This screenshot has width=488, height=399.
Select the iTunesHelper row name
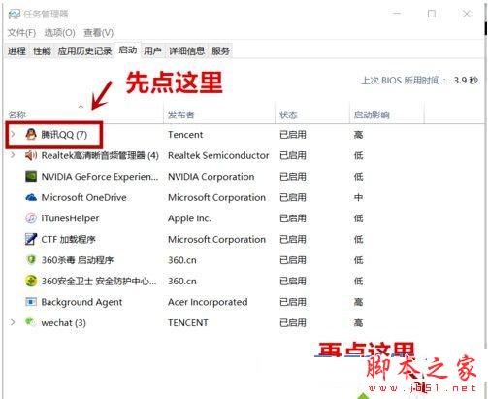point(70,218)
